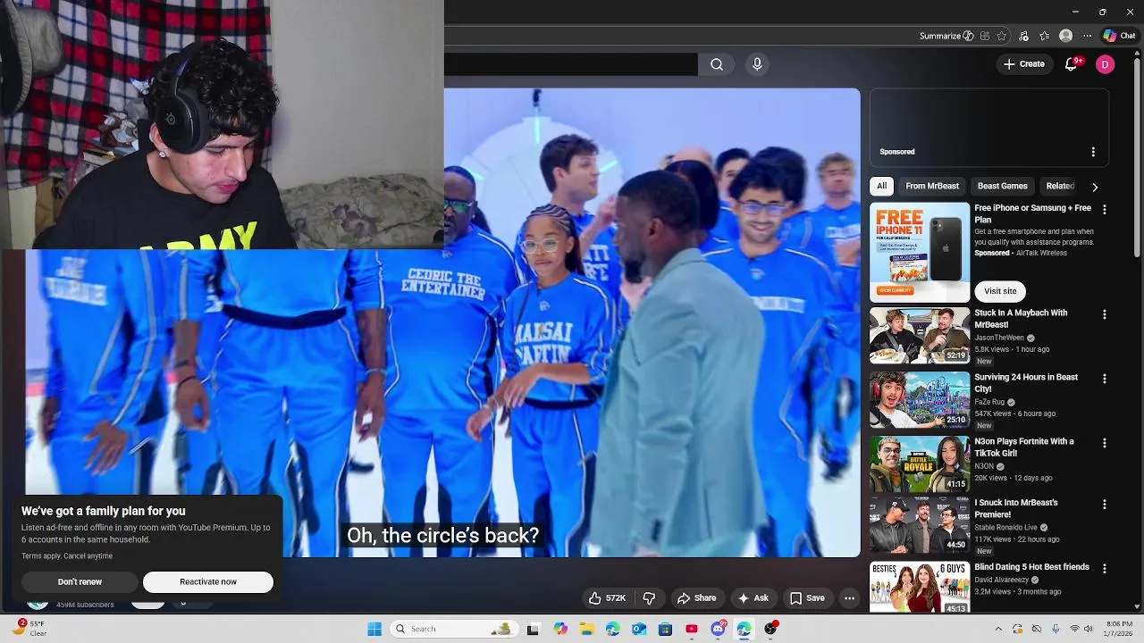
Task: Open the Edge browser profile icon
Action: click(x=1065, y=36)
